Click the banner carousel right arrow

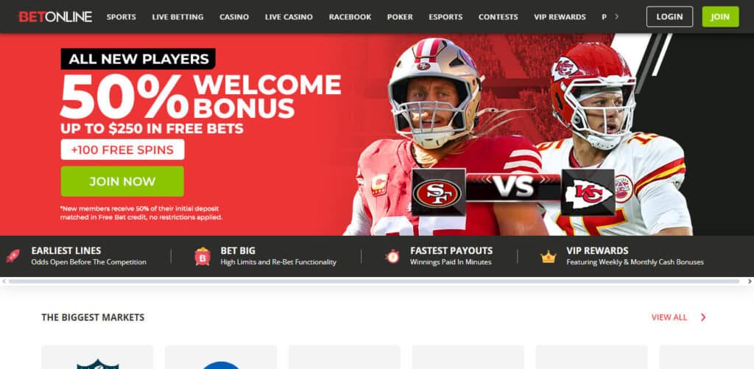click(x=750, y=281)
